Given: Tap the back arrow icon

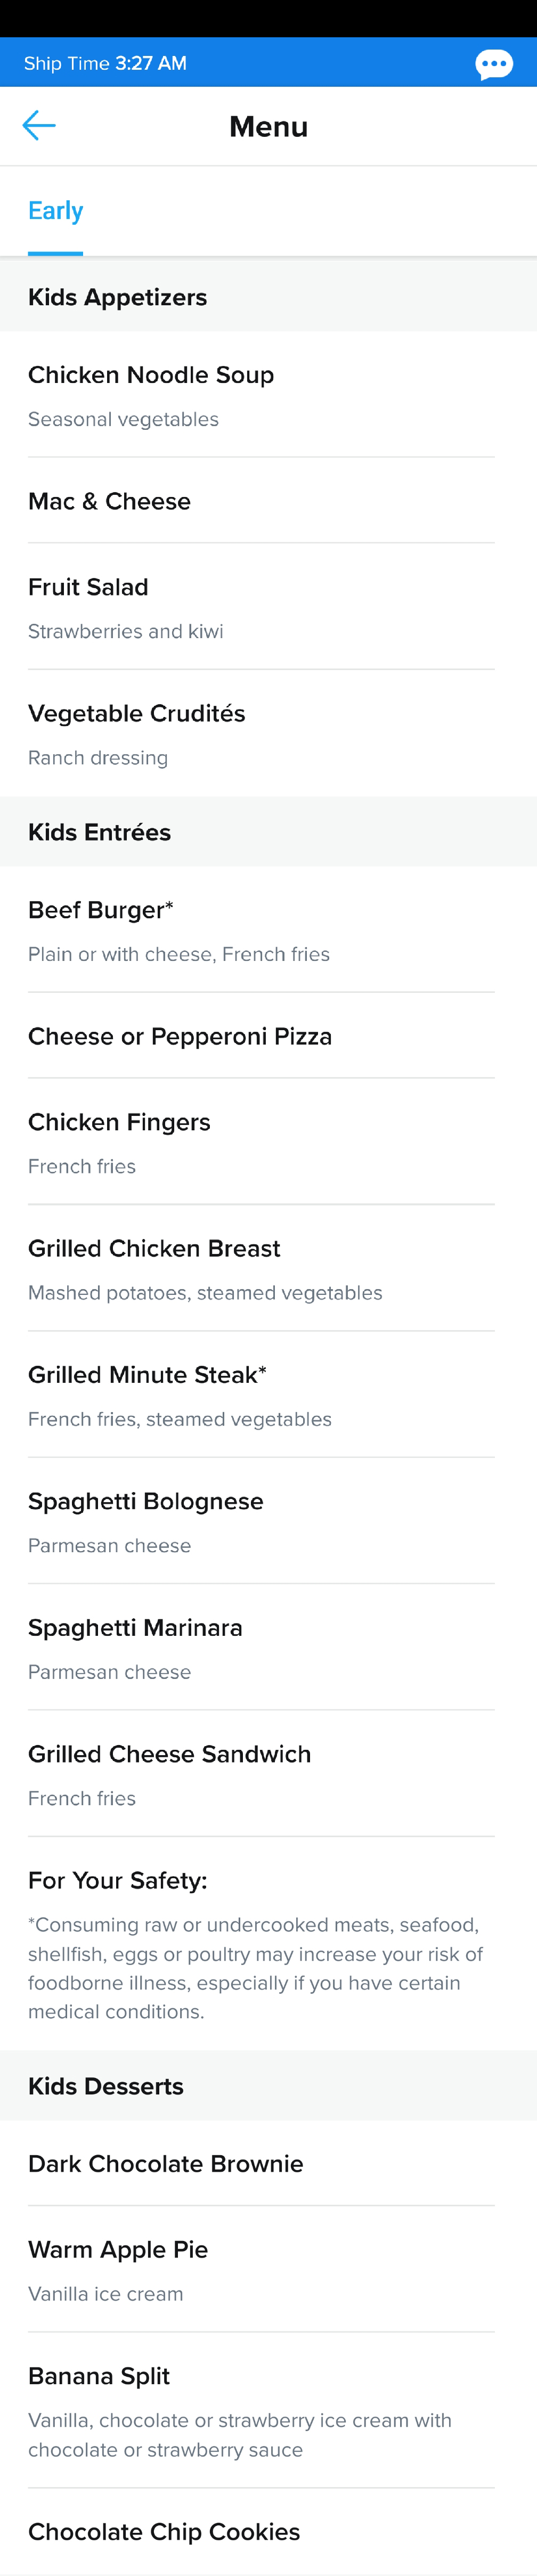Looking at the screenshot, I should click(39, 125).
